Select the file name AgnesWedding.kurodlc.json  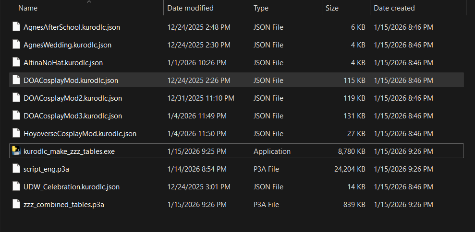pyautogui.click(x=68, y=45)
